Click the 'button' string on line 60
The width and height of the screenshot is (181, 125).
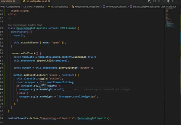[85, 68]
